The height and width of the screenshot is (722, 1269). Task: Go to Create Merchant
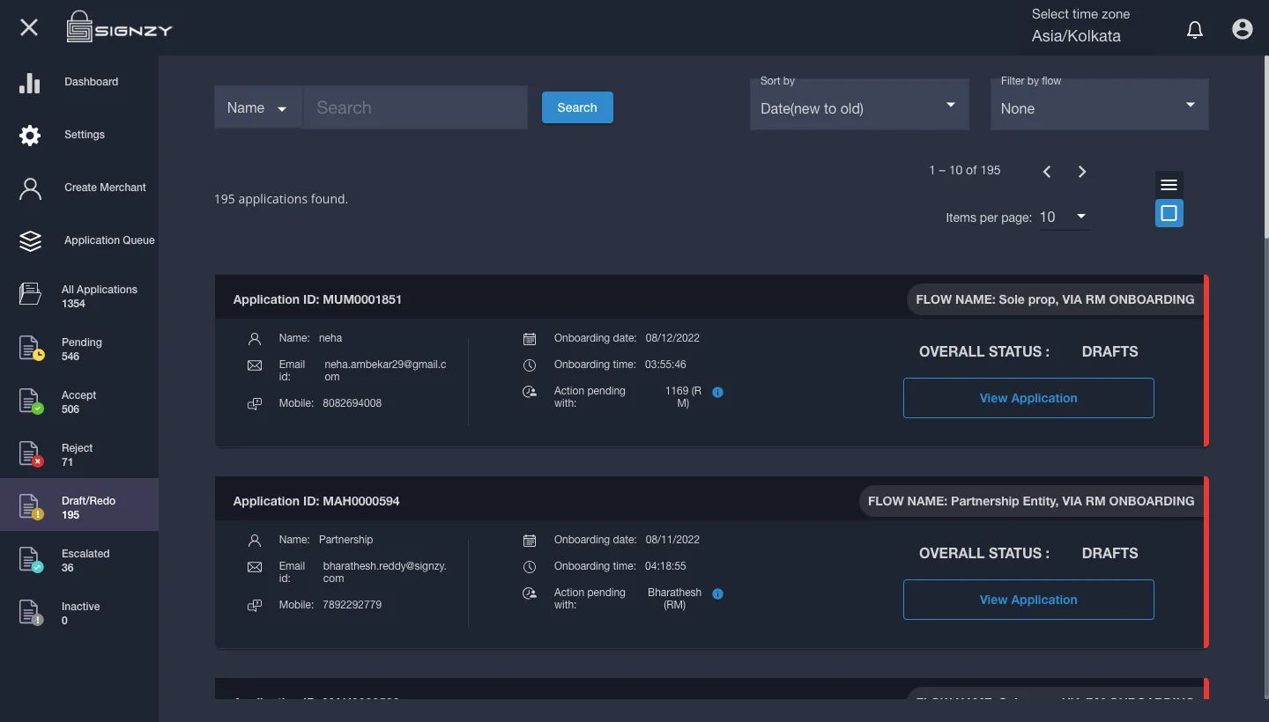[x=79, y=188]
